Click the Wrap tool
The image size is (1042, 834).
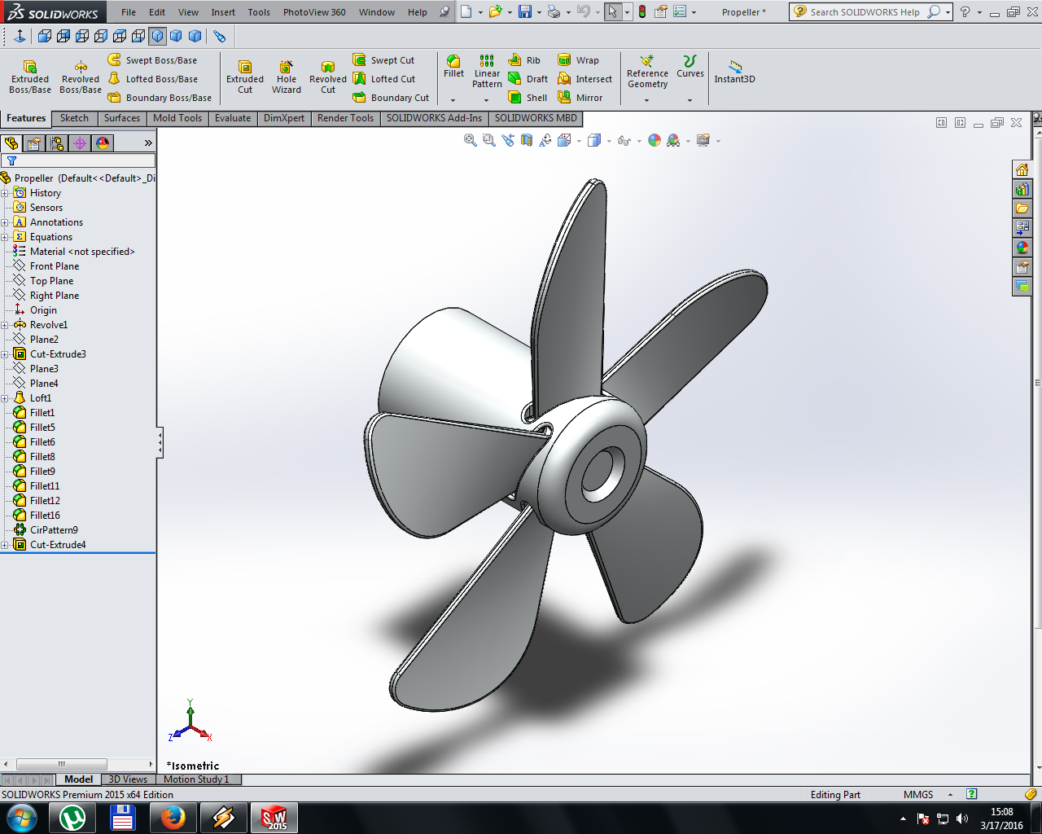click(x=578, y=60)
